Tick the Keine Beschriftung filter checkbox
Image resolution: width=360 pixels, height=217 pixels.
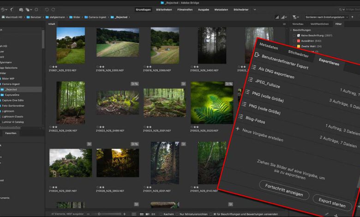pos(294,35)
